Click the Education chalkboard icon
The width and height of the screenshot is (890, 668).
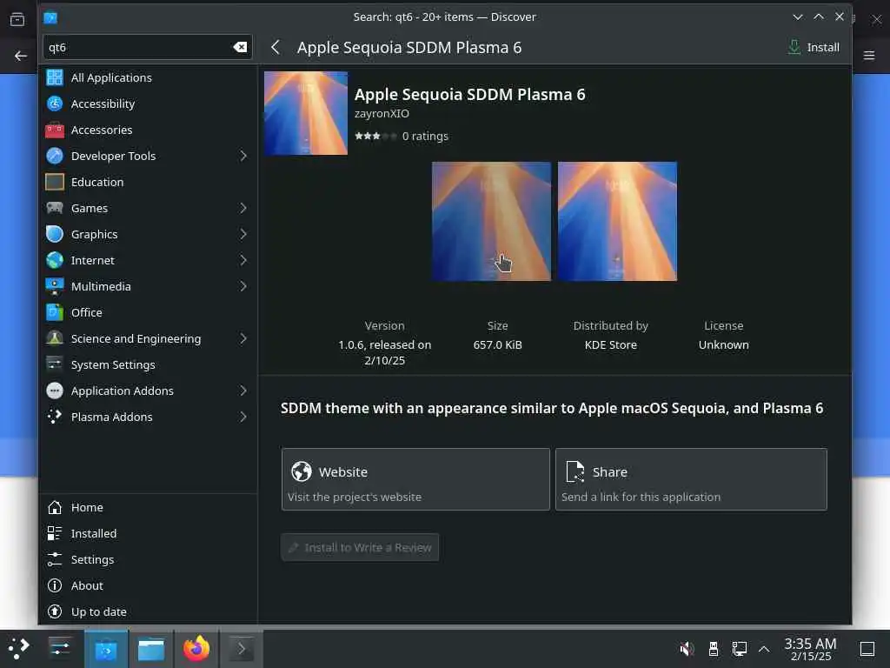(x=55, y=182)
